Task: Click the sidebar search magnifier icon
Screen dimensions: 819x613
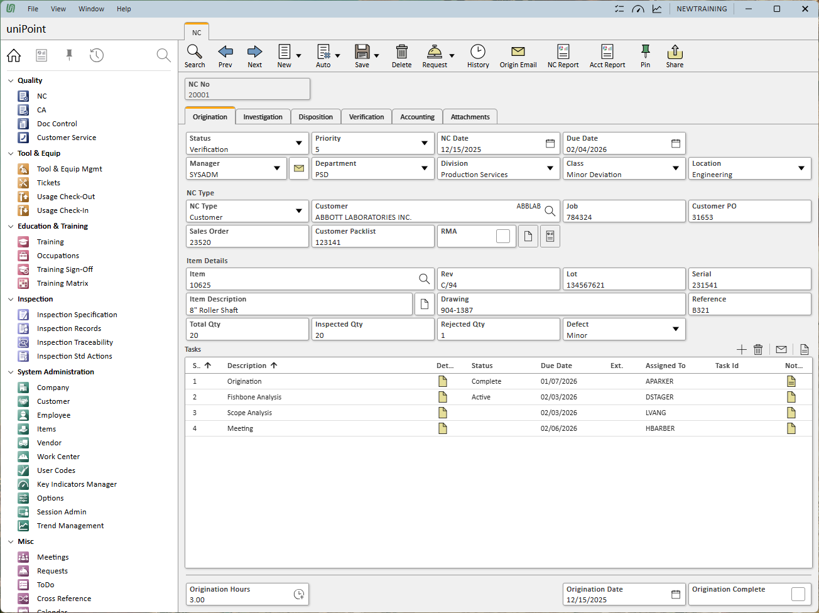Action: [x=163, y=55]
